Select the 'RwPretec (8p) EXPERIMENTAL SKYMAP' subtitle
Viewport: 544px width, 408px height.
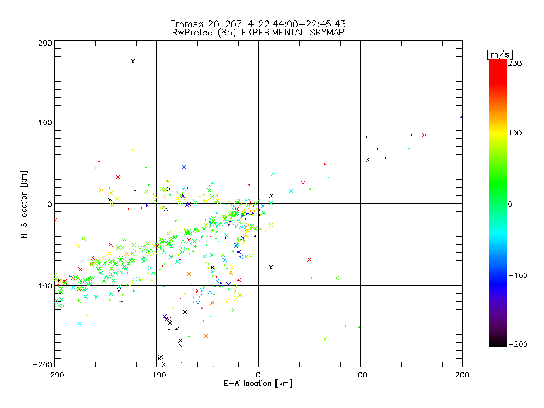pyautogui.click(x=258, y=32)
